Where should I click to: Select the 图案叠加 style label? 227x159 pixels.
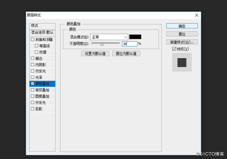click(x=42, y=96)
